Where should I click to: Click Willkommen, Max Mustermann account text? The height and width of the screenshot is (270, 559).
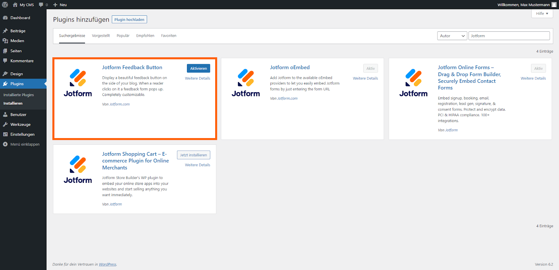pyautogui.click(x=523, y=5)
